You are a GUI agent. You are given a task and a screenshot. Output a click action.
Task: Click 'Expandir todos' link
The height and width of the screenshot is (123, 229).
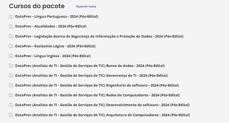click(86, 6)
